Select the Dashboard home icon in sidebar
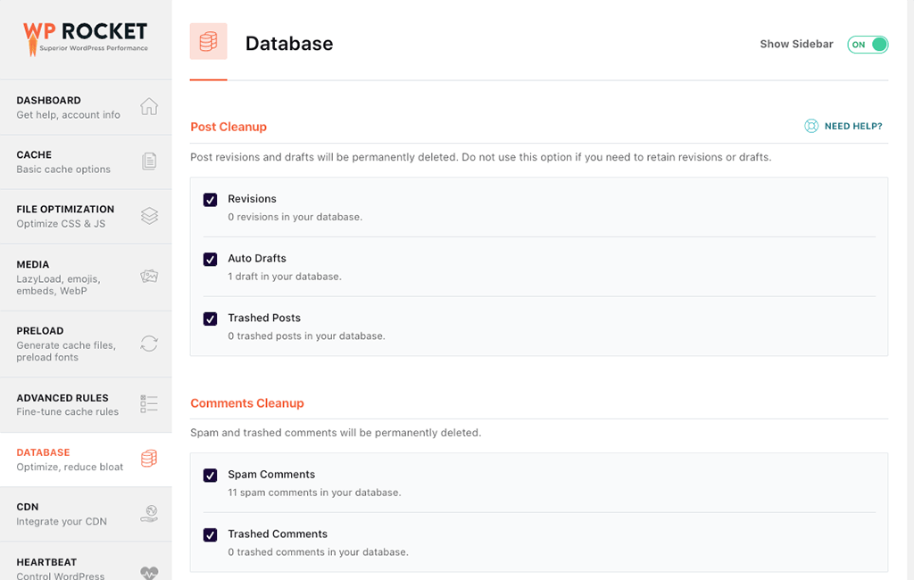The height and width of the screenshot is (580, 914). (x=149, y=106)
